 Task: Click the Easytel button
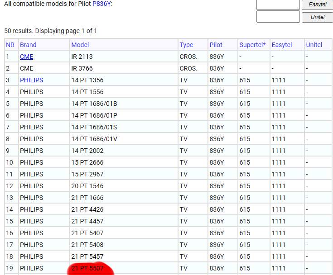[318, 4]
